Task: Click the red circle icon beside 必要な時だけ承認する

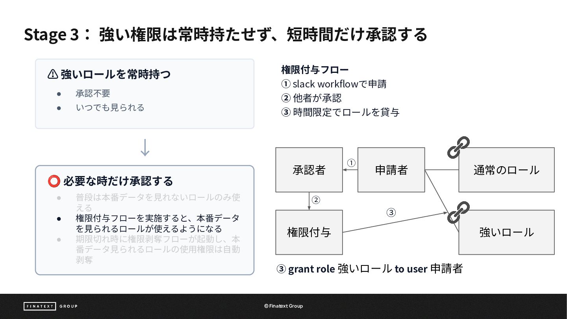Action: click(x=54, y=181)
